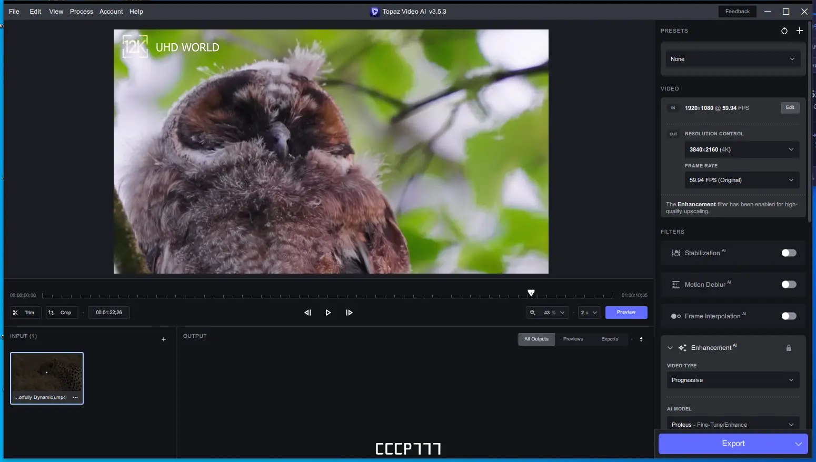The height and width of the screenshot is (462, 816).
Task: Collapse the Enhancement section
Action: (x=670, y=348)
